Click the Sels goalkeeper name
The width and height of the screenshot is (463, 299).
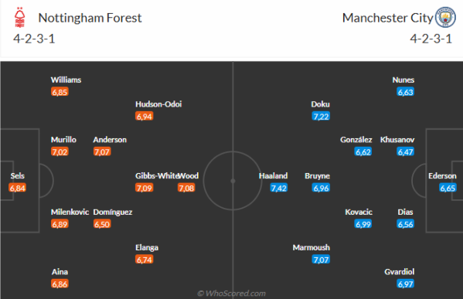[18, 176]
